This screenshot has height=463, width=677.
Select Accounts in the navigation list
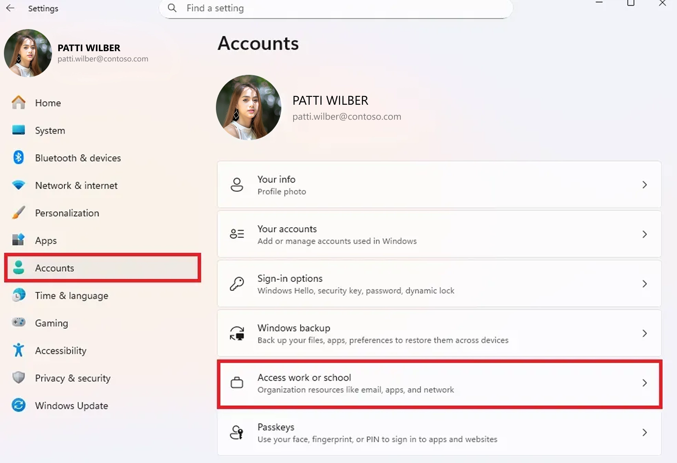click(x=54, y=268)
